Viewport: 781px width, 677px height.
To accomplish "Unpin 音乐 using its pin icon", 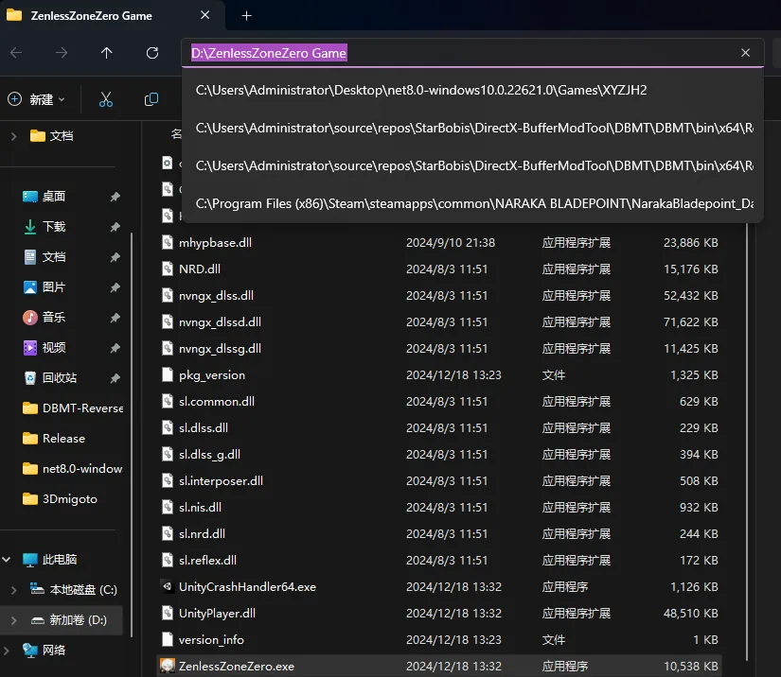I will (x=115, y=318).
